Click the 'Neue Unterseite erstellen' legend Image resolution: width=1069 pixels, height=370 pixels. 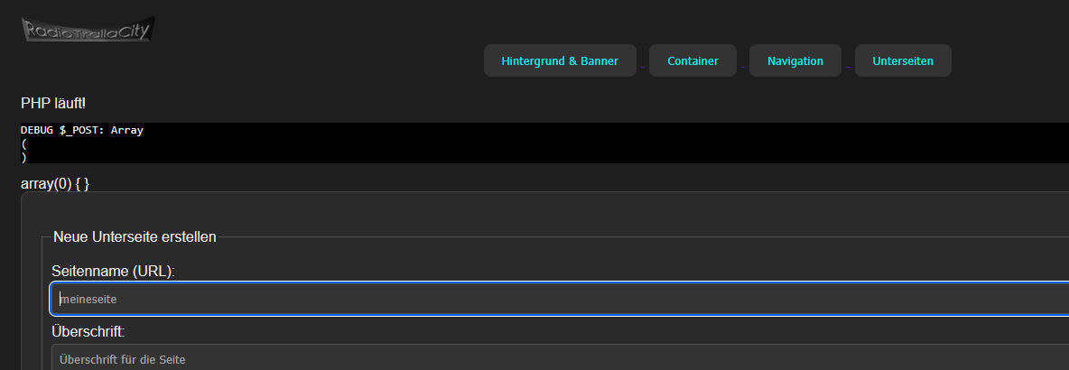pos(135,237)
